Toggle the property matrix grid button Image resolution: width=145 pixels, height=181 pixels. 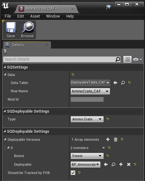click(127, 59)
